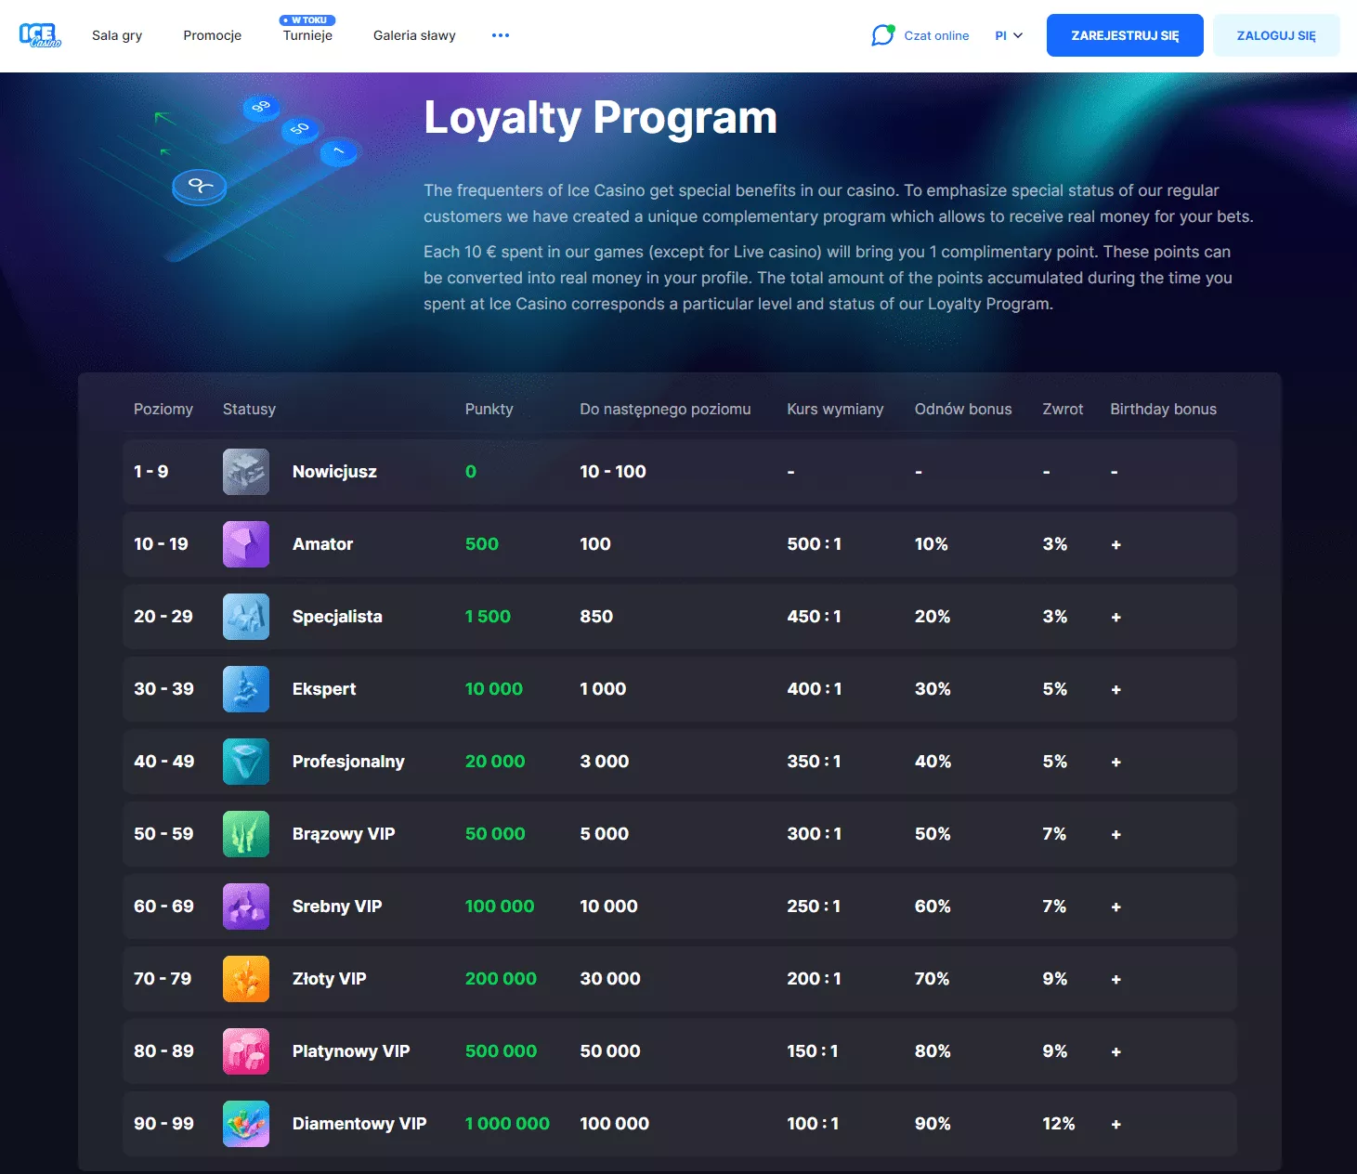Open the three-dots more menu
Screen dimensions: 1357x1174
[501, 35]
